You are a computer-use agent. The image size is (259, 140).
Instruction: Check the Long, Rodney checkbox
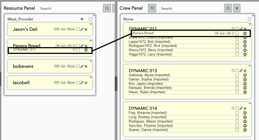[x=237, y=117]
